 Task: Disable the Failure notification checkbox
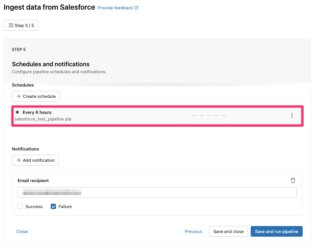point(53,206)
